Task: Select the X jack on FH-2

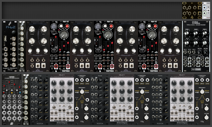Action: (14, 39)
